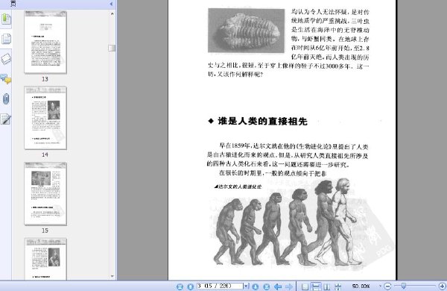Open the pages panel icon

(6, 39)
